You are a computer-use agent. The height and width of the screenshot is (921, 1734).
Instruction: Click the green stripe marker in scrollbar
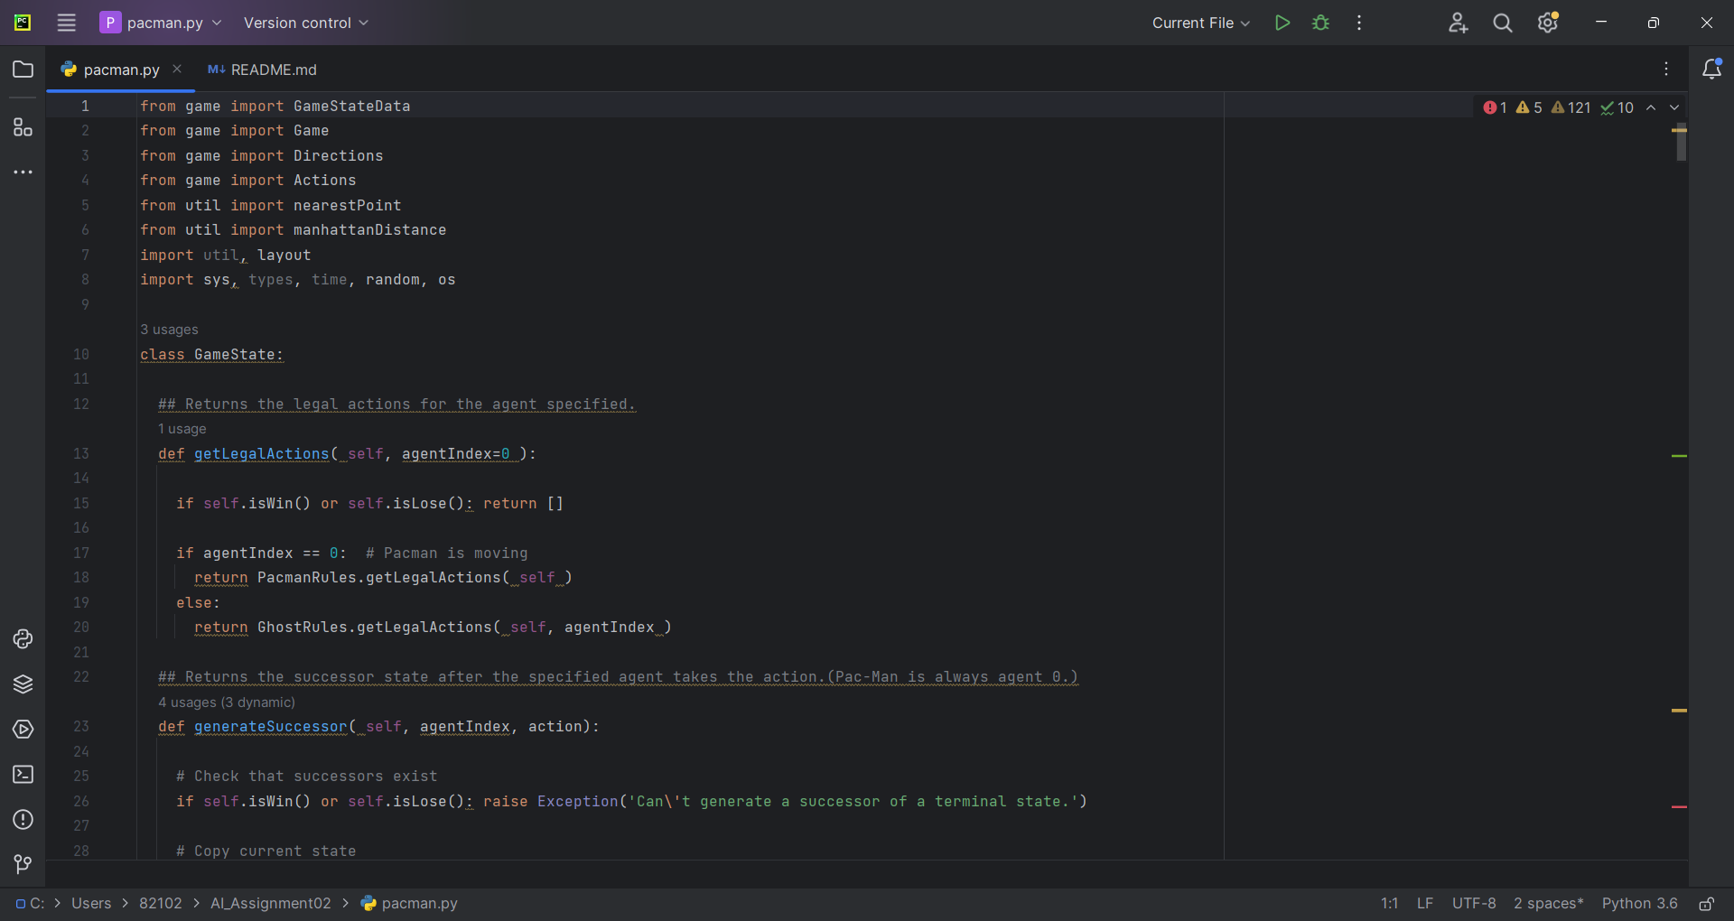(1680, 456)
